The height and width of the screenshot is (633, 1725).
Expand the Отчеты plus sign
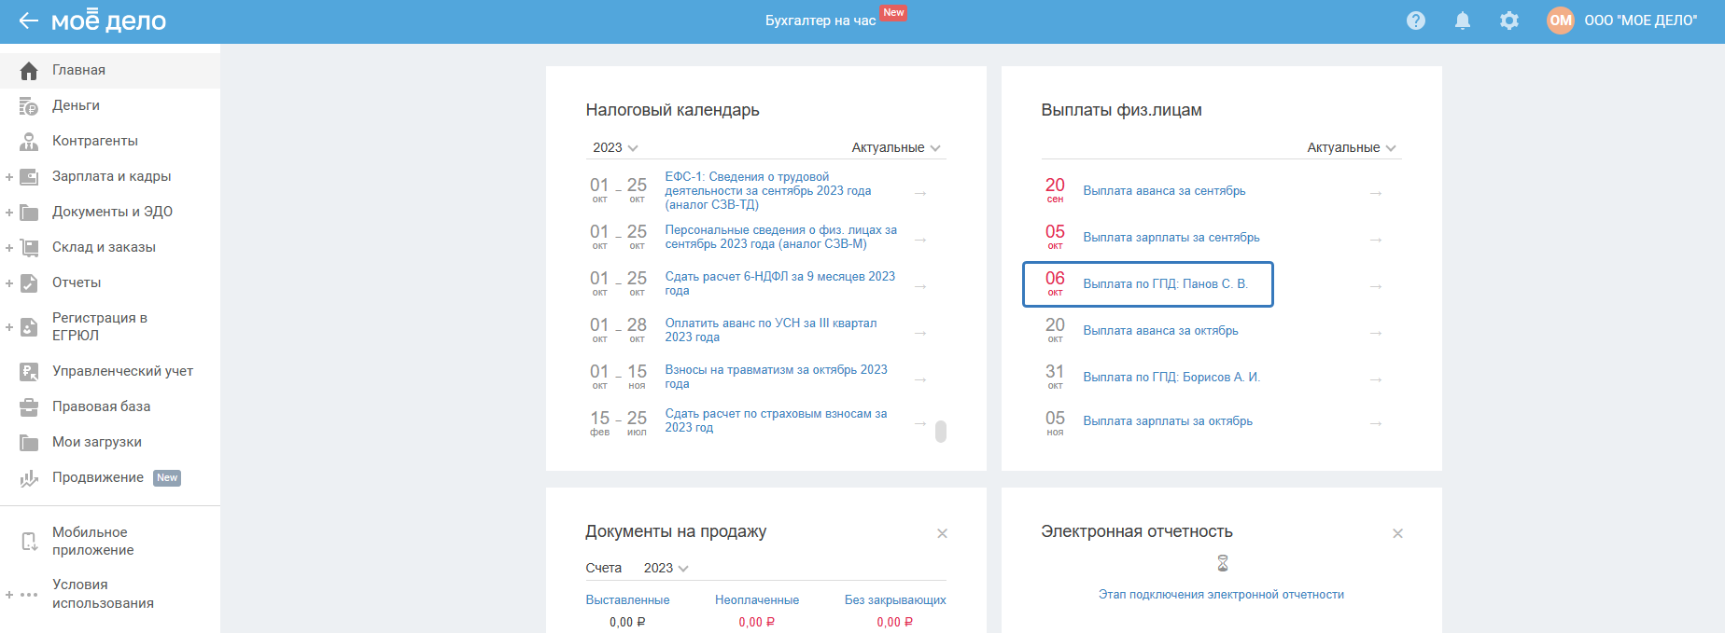click(9, 283)
